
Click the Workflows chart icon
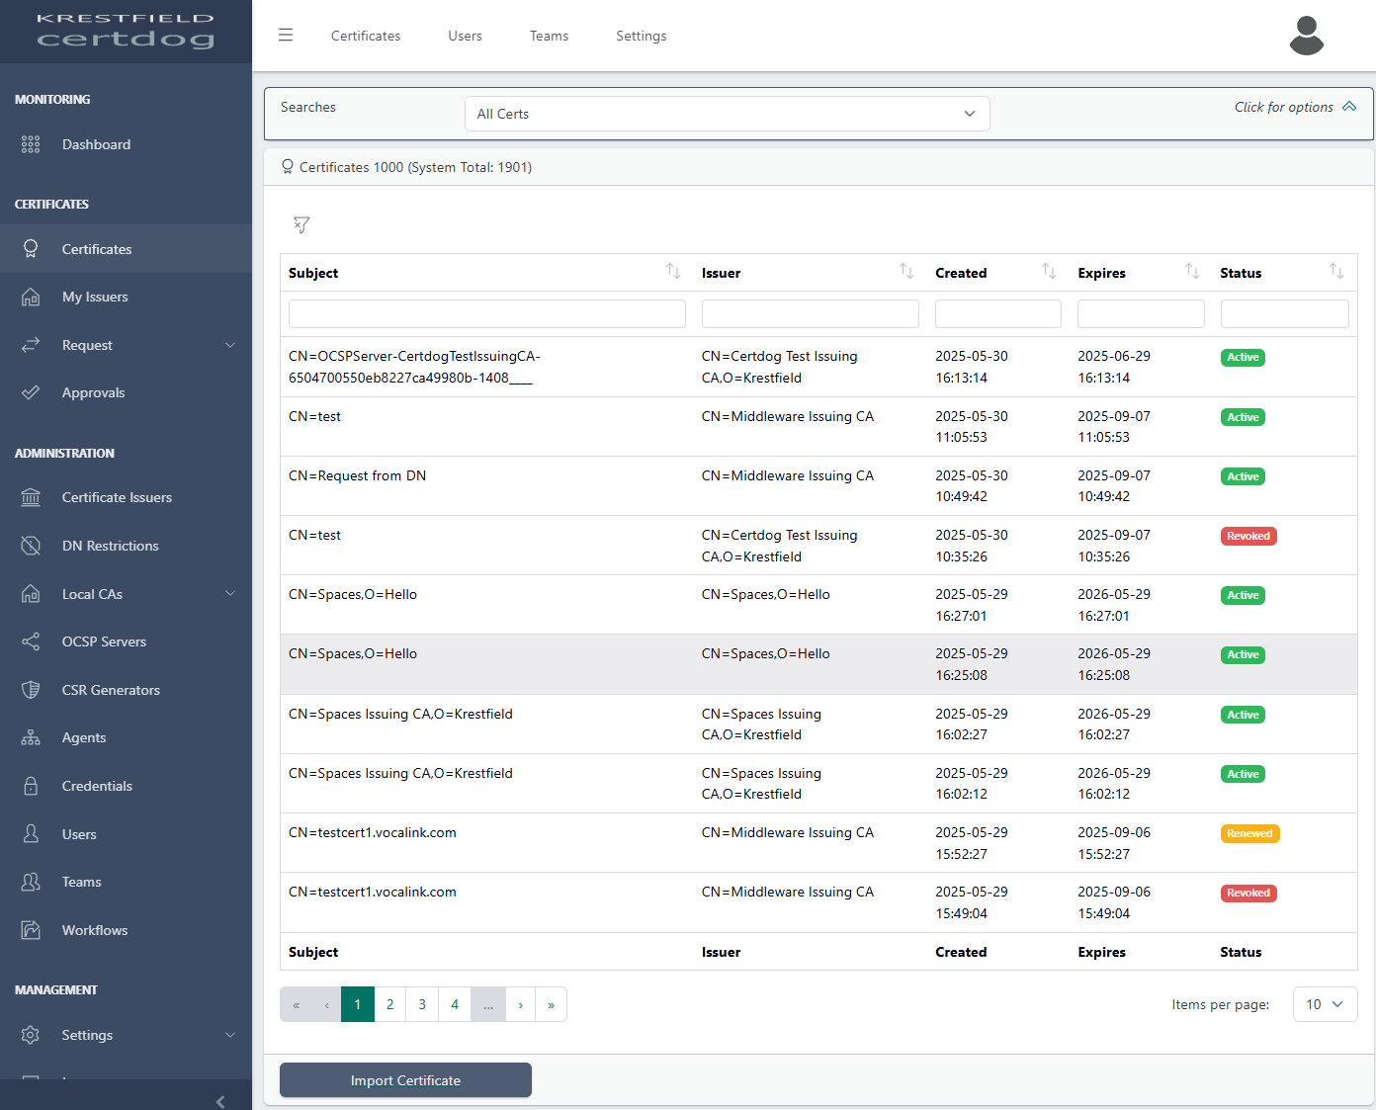coord(31,930)
